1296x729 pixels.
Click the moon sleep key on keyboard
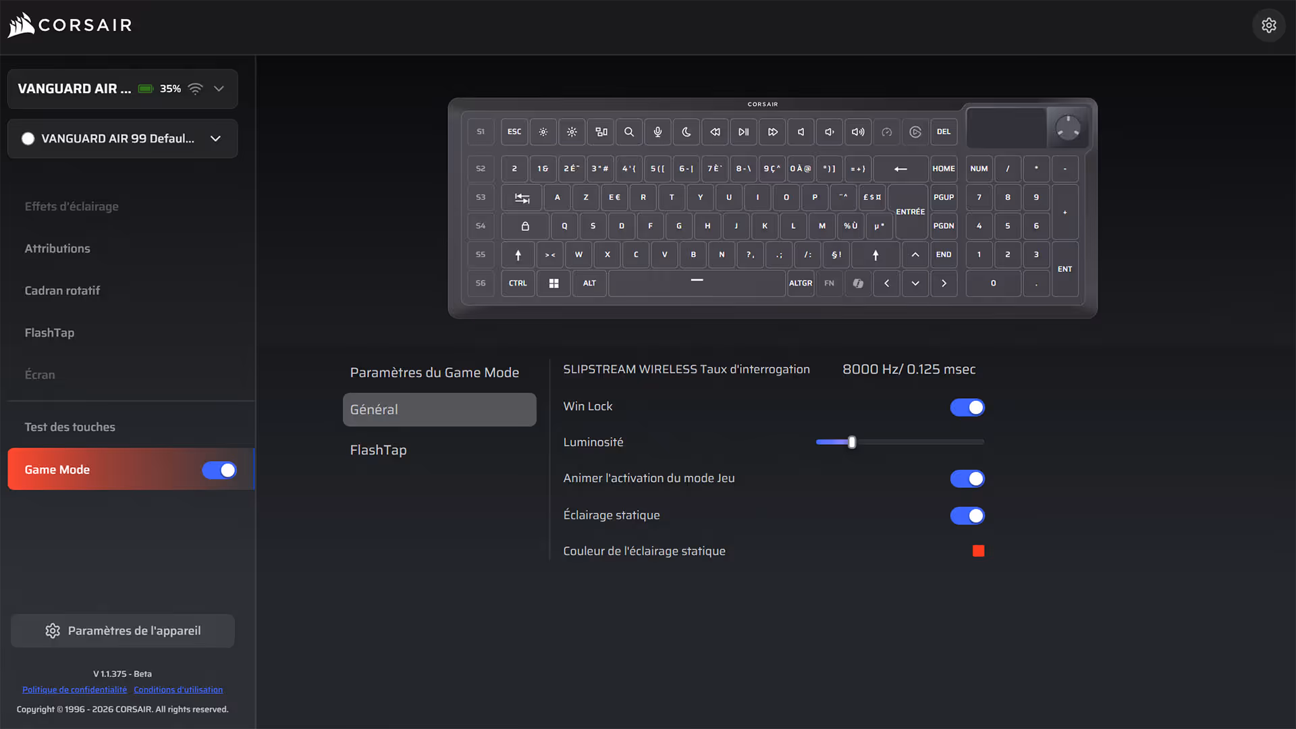tap(686, 132)
